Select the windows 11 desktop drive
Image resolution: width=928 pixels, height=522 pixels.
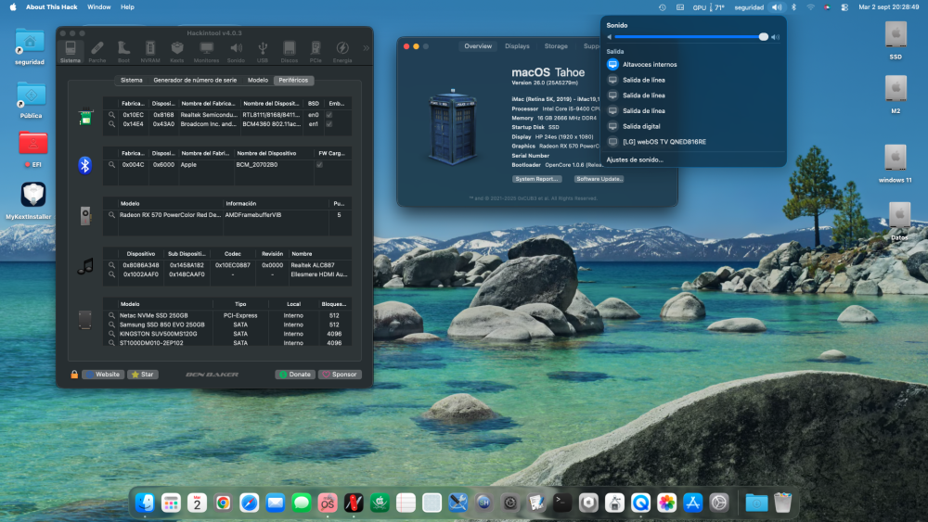895,164
